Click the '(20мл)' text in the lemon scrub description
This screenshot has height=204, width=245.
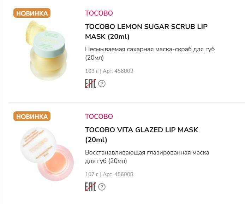tap(94, 58)
